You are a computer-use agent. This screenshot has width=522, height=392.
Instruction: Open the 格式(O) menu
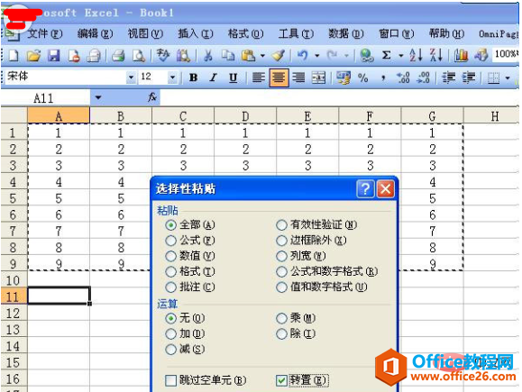point(245,33)
